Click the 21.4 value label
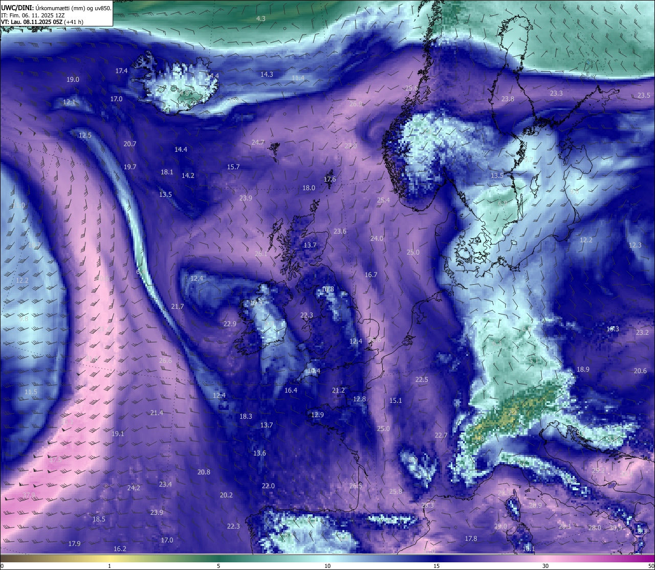 (x=157, y=413)
